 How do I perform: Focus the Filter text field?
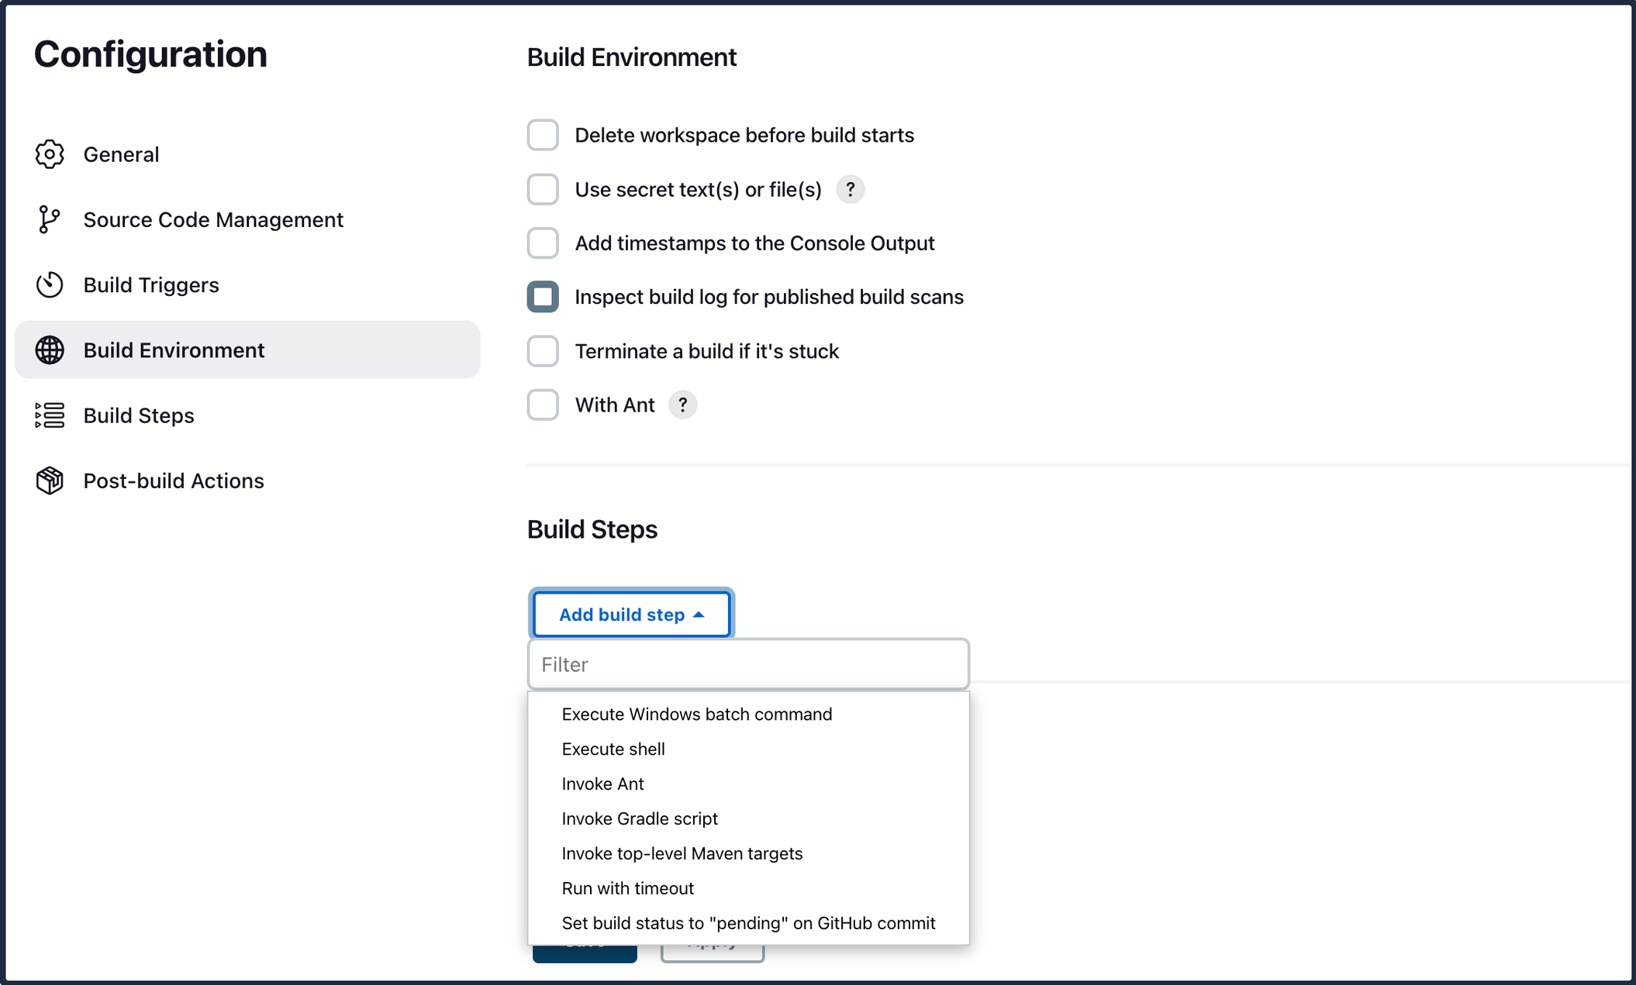(747, 664)
